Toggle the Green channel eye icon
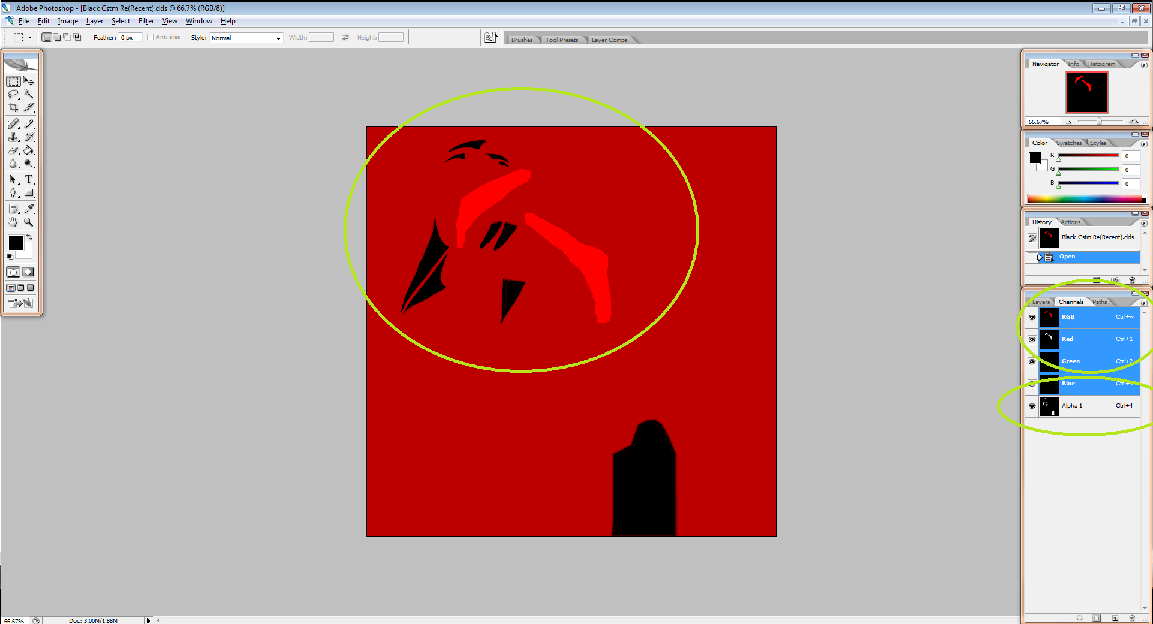Image resolution: width=1153 pixels, height=624 pixels. [x=1032, y=361]
